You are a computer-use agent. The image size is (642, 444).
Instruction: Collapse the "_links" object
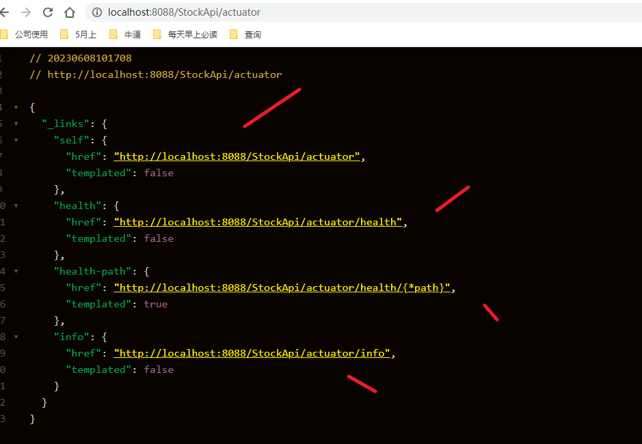(16, 124)
